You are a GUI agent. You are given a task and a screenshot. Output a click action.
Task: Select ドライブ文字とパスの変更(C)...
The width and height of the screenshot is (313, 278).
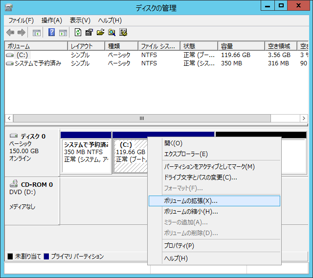tap(214, 178)
